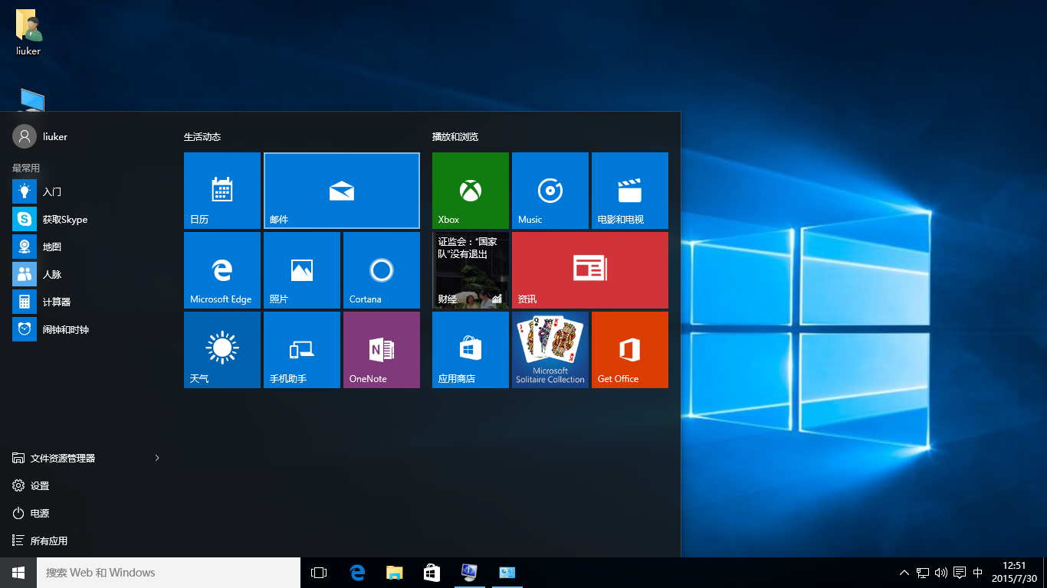Open the 资讯 news tile
1047x588 pixels.
(589, 269)
